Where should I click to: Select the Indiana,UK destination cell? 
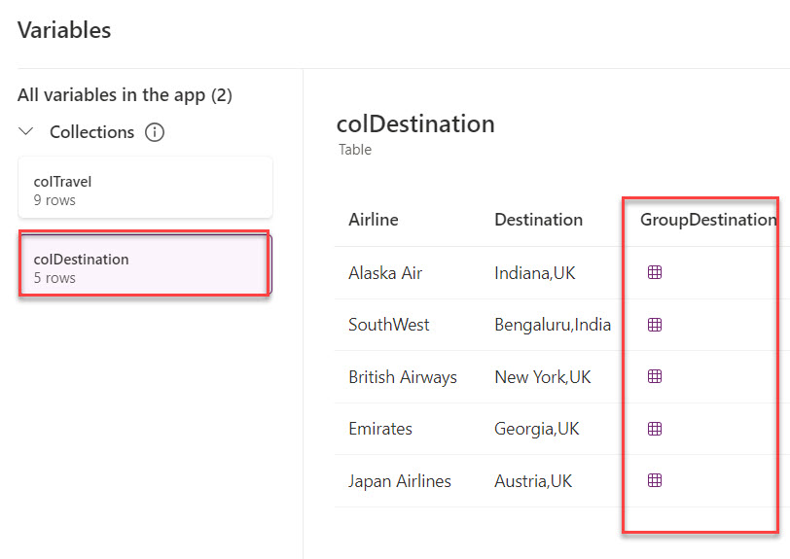(x=534, y=273)
